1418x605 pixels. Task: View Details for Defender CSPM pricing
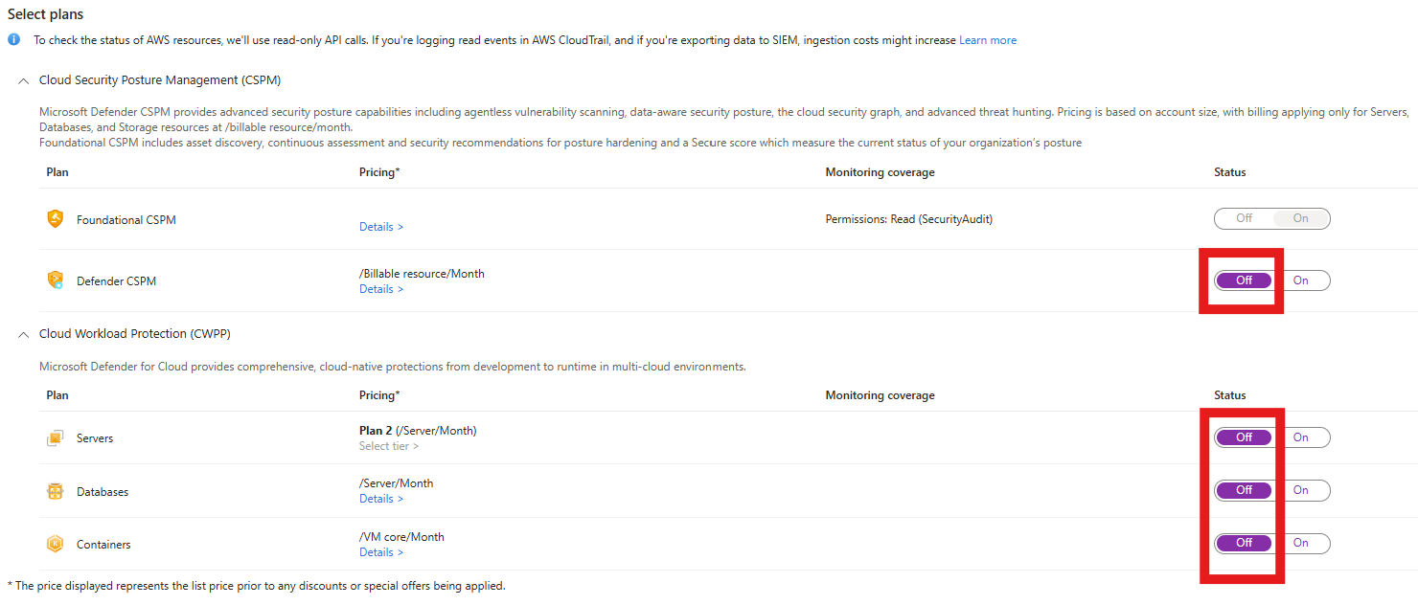[381, 289]
